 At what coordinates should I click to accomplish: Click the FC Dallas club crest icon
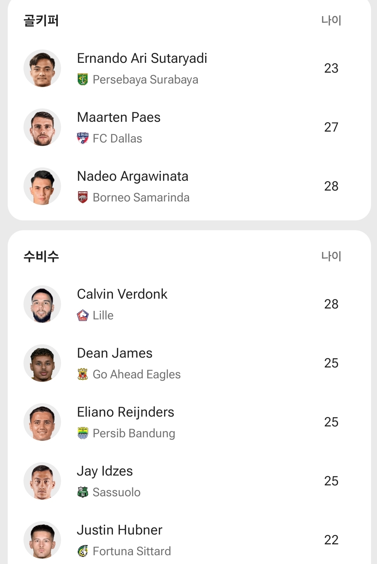[83, 139]
